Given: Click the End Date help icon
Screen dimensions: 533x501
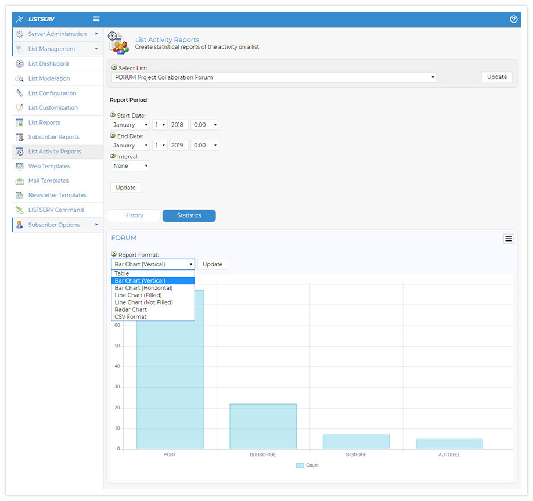Looking at the screenshot, I should [113, 136].
